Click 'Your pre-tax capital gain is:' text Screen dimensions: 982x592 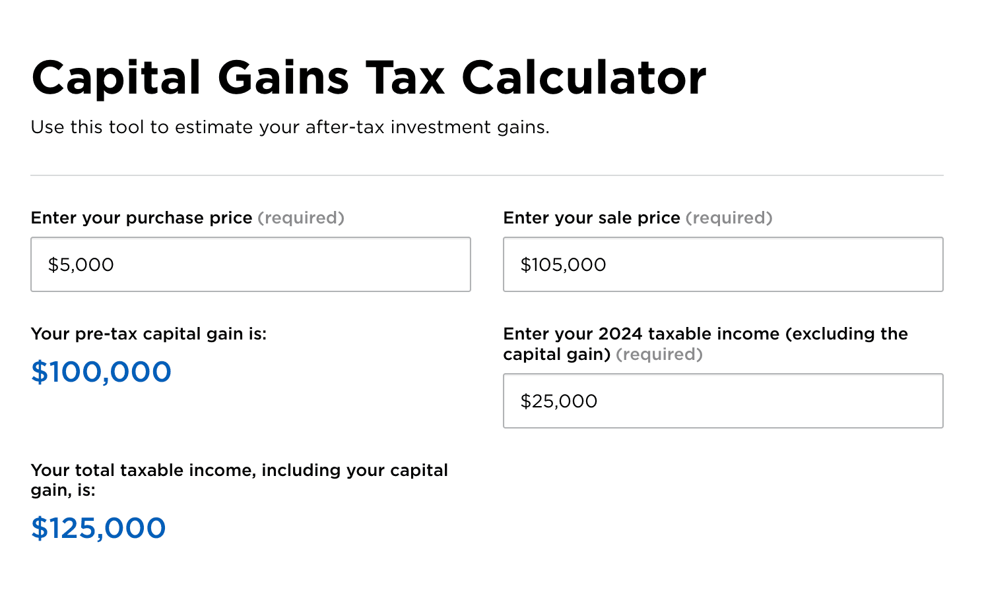(149, 334)
